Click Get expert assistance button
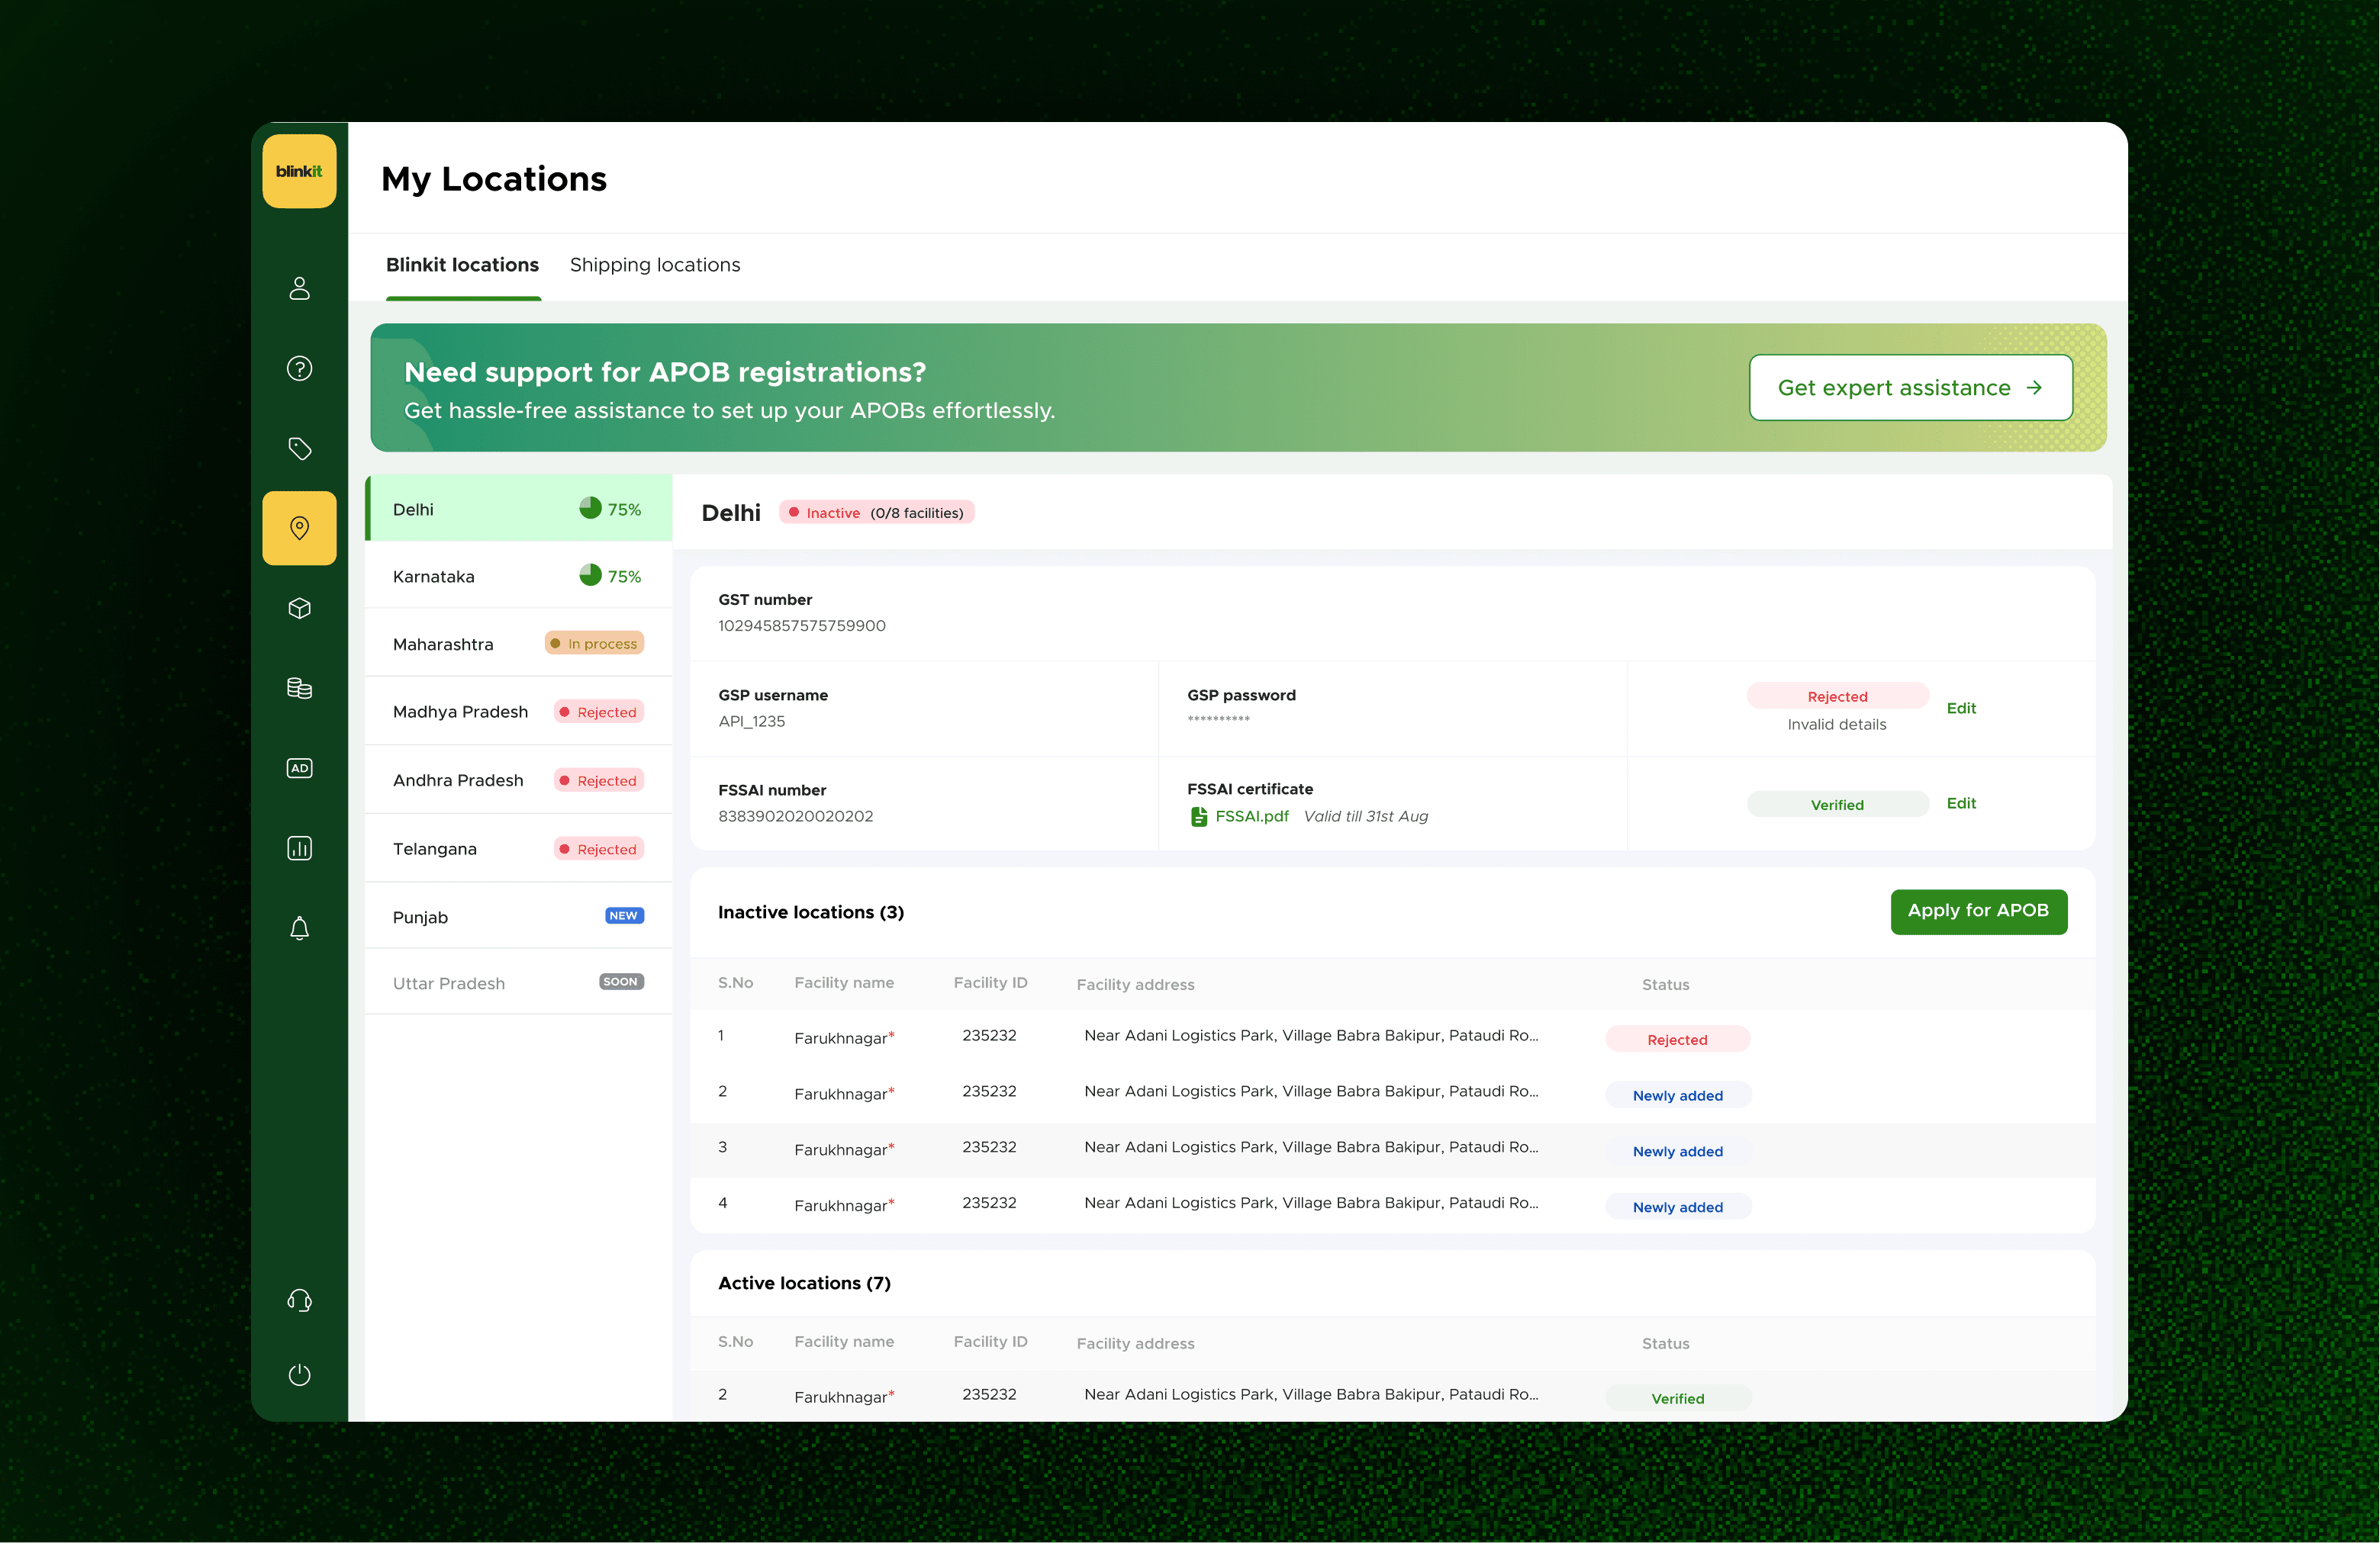 pos(1910,387)
